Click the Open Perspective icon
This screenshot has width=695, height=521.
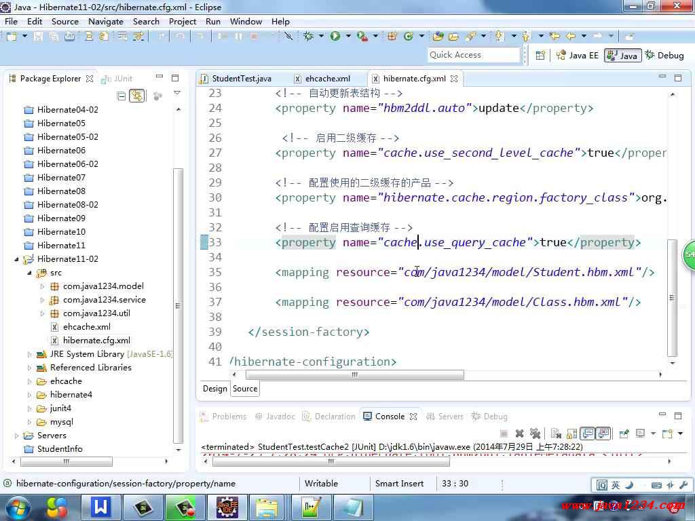pyautogui.click(x=540, y=56)
